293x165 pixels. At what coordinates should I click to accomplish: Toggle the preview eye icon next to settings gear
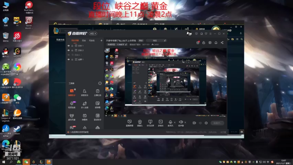pyautogui.click(x=200, y=123)
